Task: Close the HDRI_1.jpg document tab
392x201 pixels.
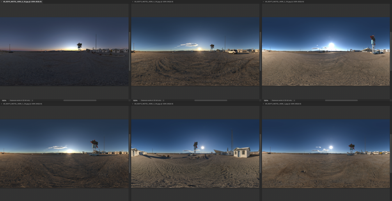Action: point(263,104)
